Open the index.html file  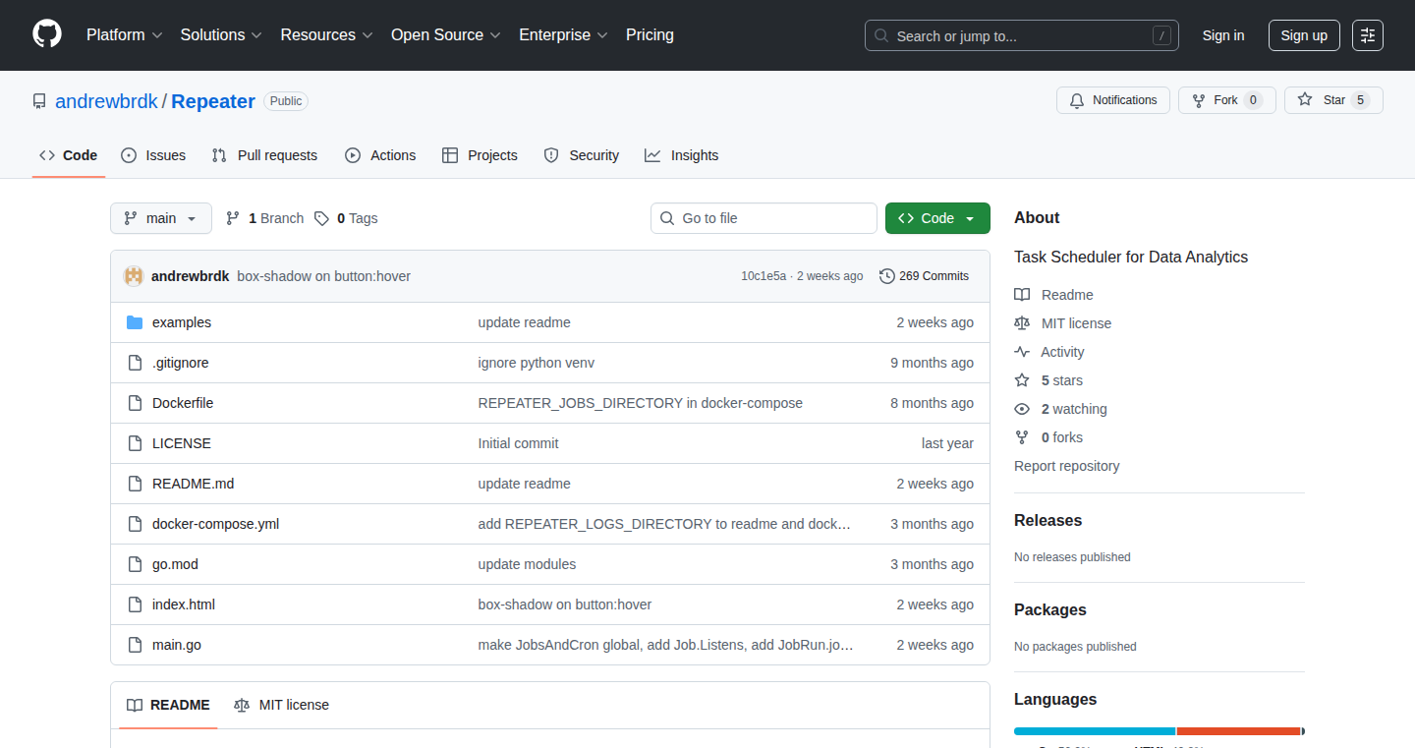[x=184, y=604]
